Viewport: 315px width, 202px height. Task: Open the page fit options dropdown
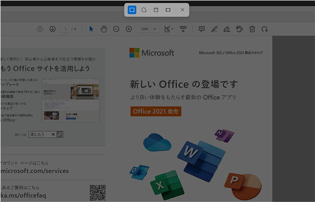pos(168,29)
